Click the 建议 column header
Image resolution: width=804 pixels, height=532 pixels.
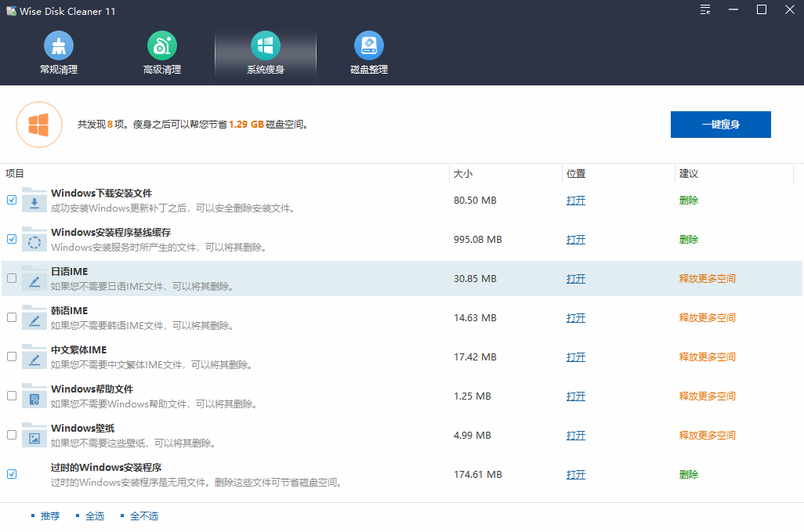pos(689,174)
